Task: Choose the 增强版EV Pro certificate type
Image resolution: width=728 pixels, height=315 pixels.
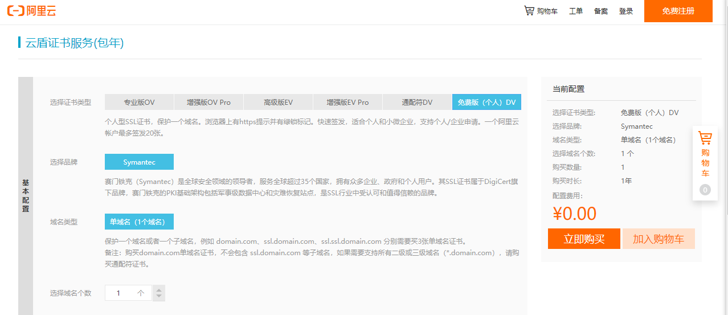Action: click(x=347, y=102)
